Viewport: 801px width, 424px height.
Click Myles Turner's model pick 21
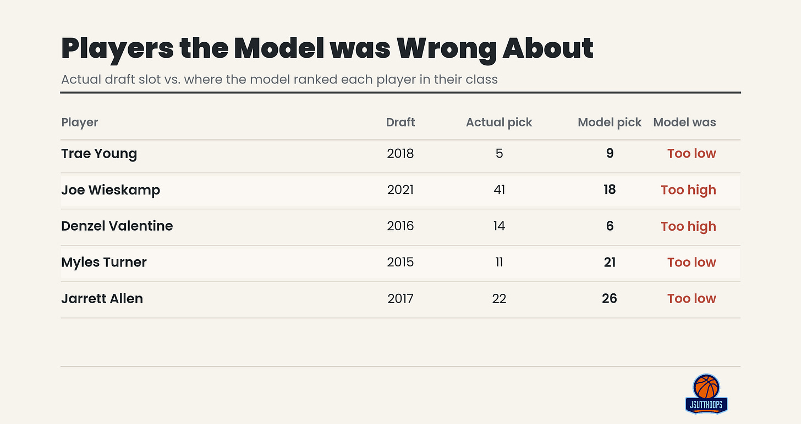[x=610, y=263]
